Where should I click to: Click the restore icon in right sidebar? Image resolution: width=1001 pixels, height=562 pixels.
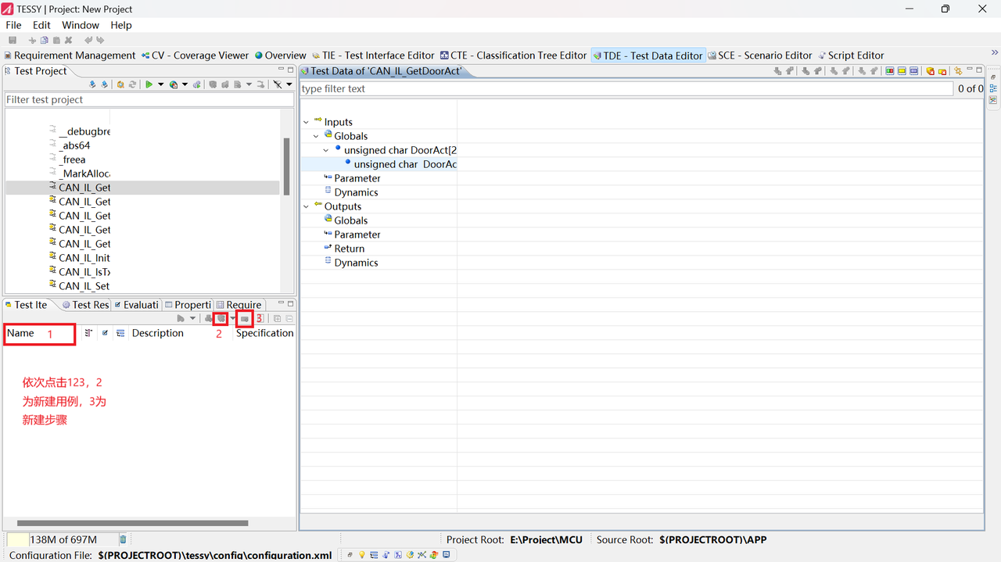tap(993, 77)
